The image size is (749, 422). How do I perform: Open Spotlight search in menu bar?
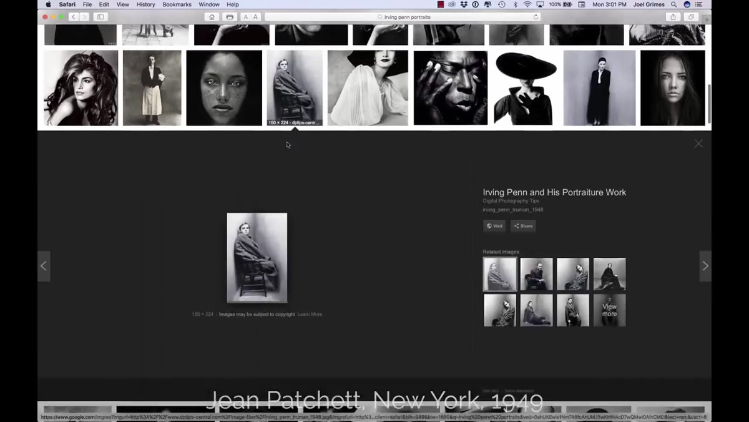[673, 4]
